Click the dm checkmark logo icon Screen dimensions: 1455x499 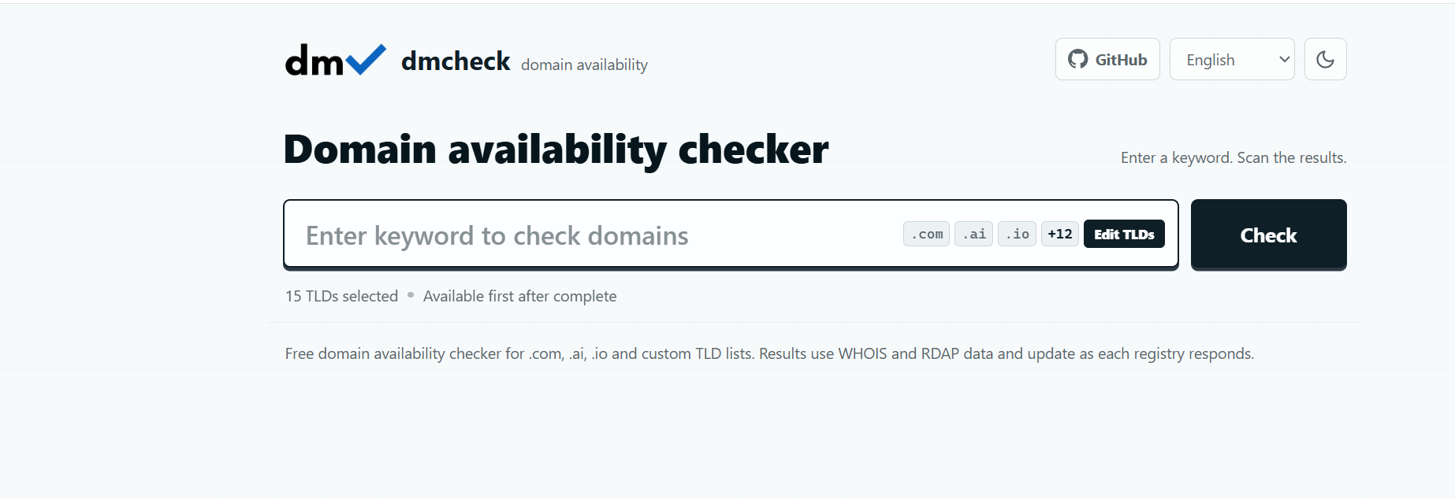(x=336, y=60)
